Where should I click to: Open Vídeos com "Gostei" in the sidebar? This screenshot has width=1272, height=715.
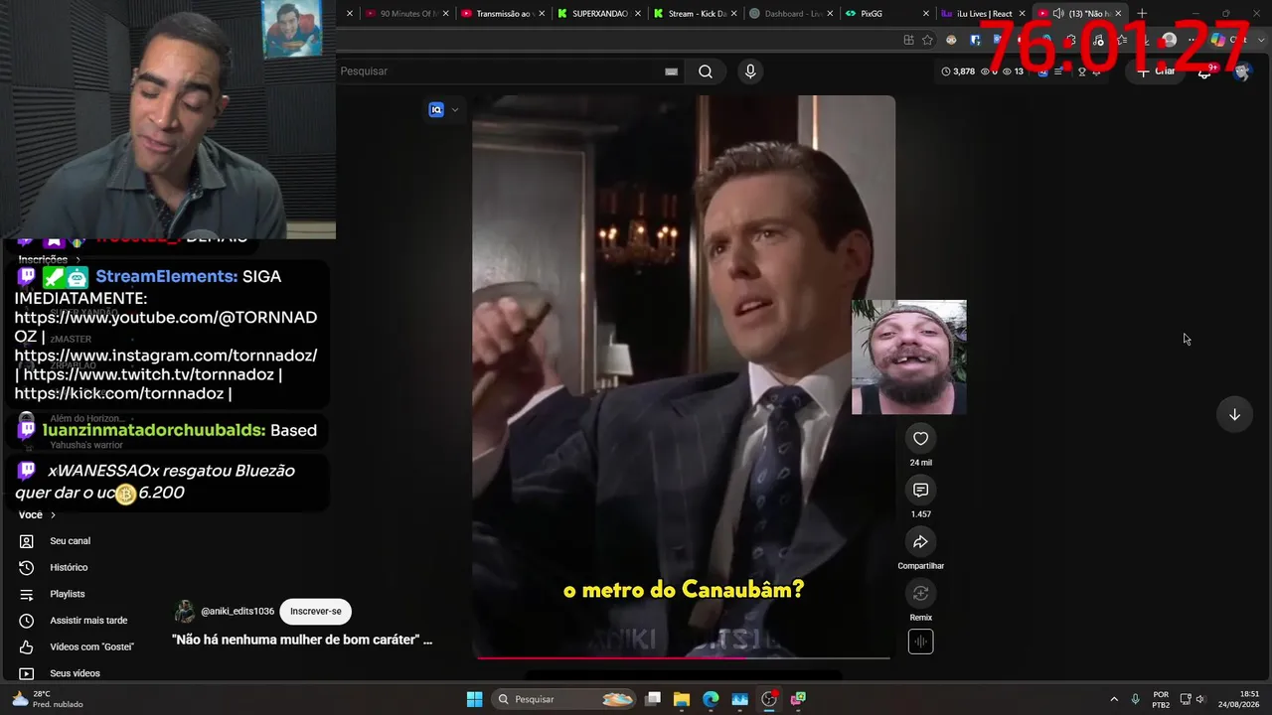pyautogui.click(x=91, y=647)
